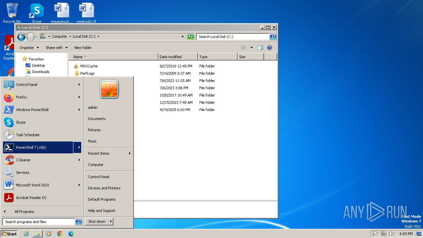Expand the Recent Items submenu arrow
423x238 pixels.
pos(130,153)
